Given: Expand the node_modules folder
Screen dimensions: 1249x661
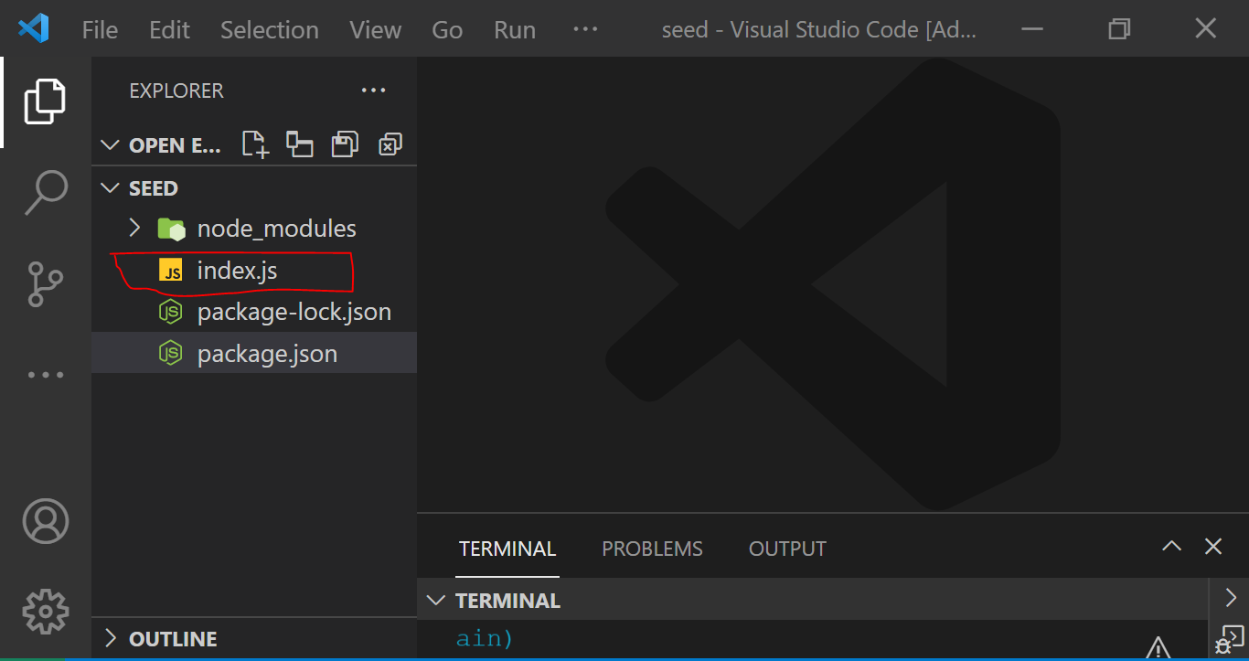Looking at the screenshot, I should [x=134, y=228].
